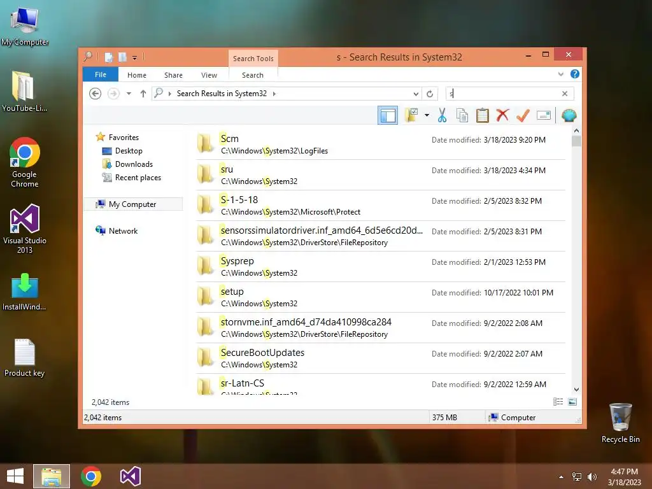This screenshot has width=652, height=489.
Task: Open the File menu tab
Action: pyautogui.click(x=100, y=74)
